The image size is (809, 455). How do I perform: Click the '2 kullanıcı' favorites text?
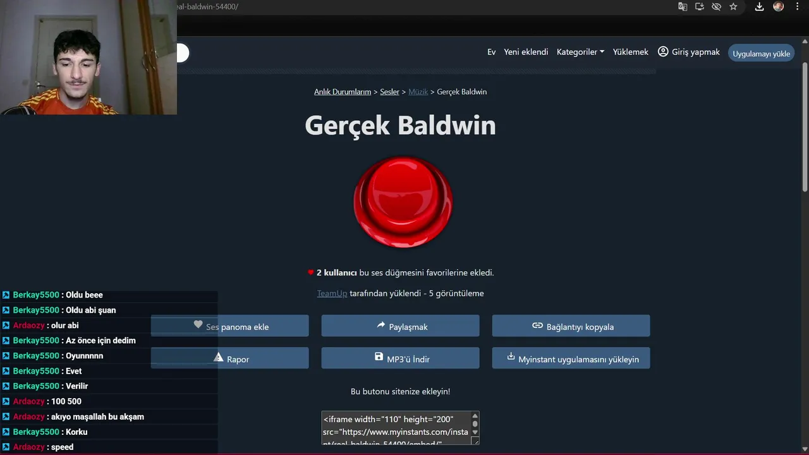337,273
